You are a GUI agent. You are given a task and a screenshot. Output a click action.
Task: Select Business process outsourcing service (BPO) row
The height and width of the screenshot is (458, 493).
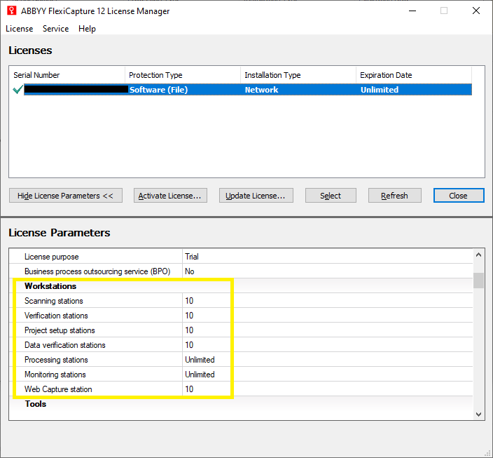pos(241,271)
